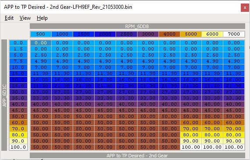Screen dimensions: 250x160
Task: Open the Help menu
Action: [x=42, y=18]
